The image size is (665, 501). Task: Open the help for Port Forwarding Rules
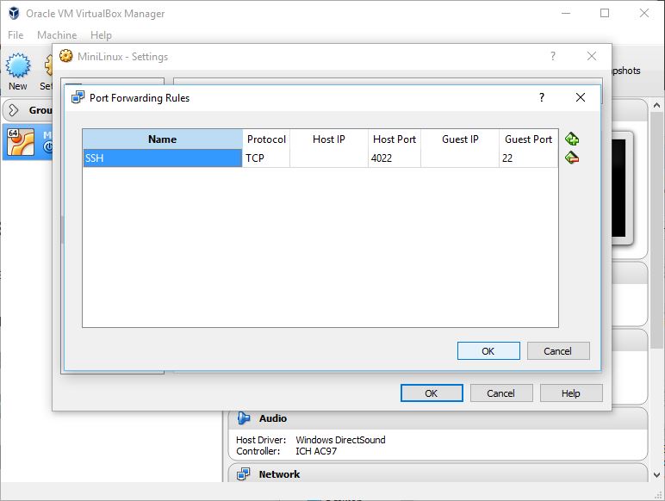[542, 97]
